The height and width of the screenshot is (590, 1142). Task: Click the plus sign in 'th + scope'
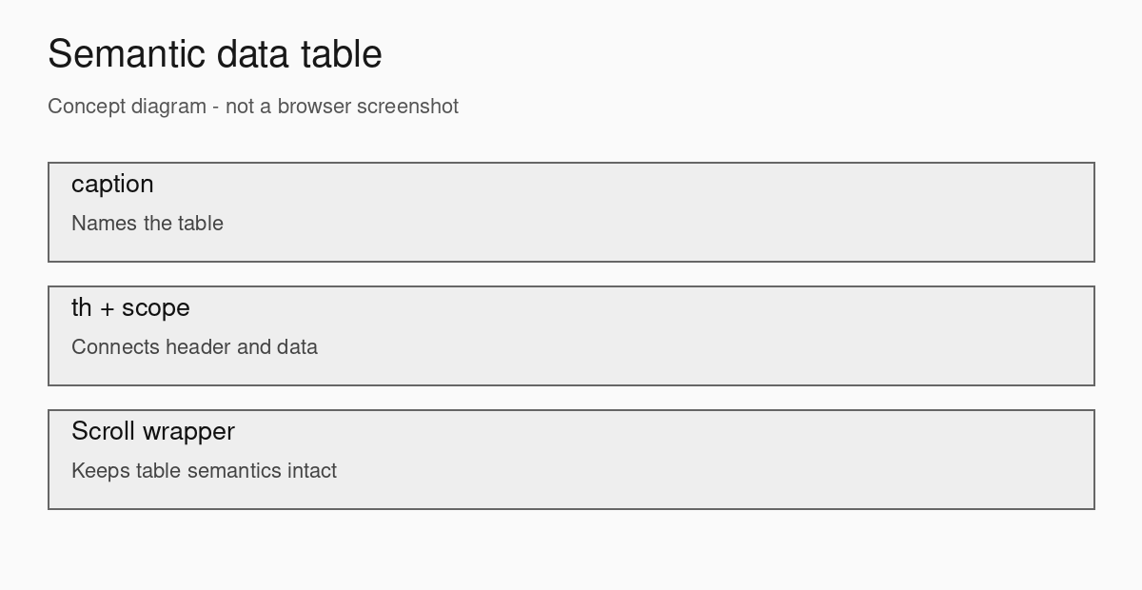click(x=107, y=310)
